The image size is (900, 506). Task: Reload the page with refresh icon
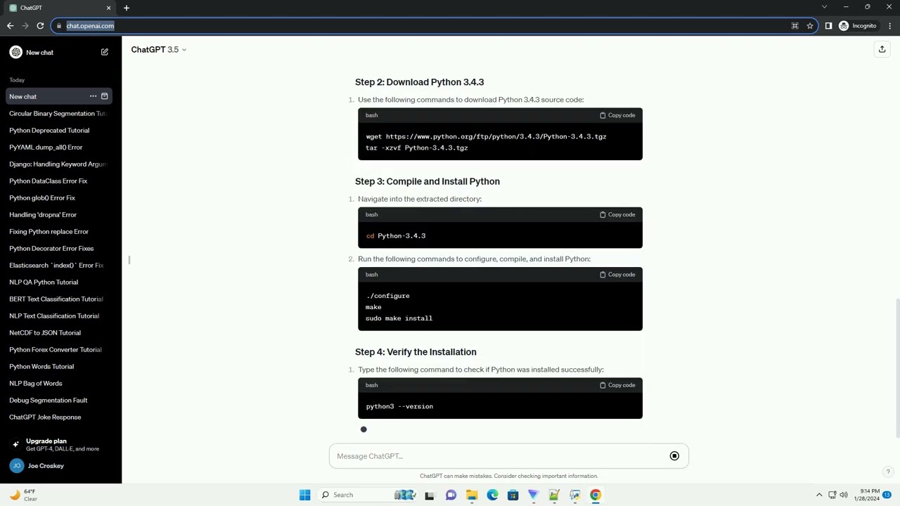[40, 26]
